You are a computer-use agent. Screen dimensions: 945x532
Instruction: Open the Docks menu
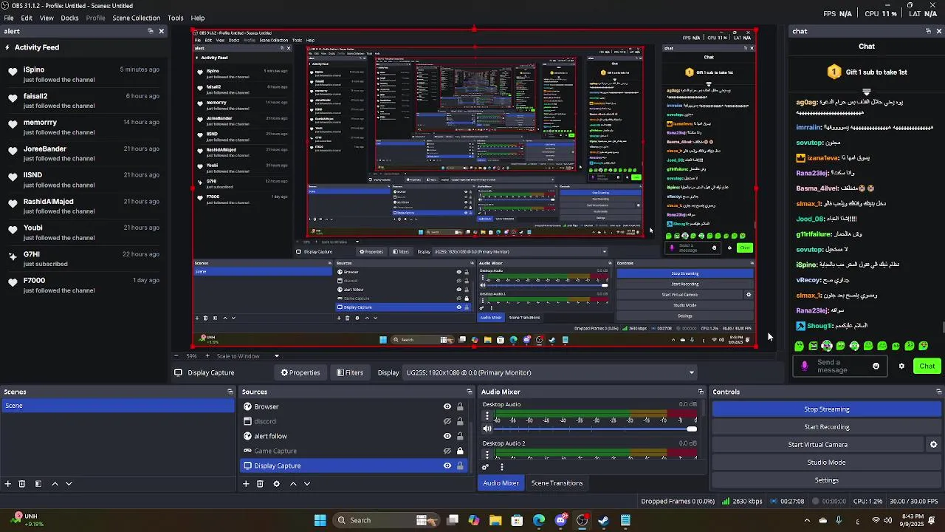[x=69, y=18]
